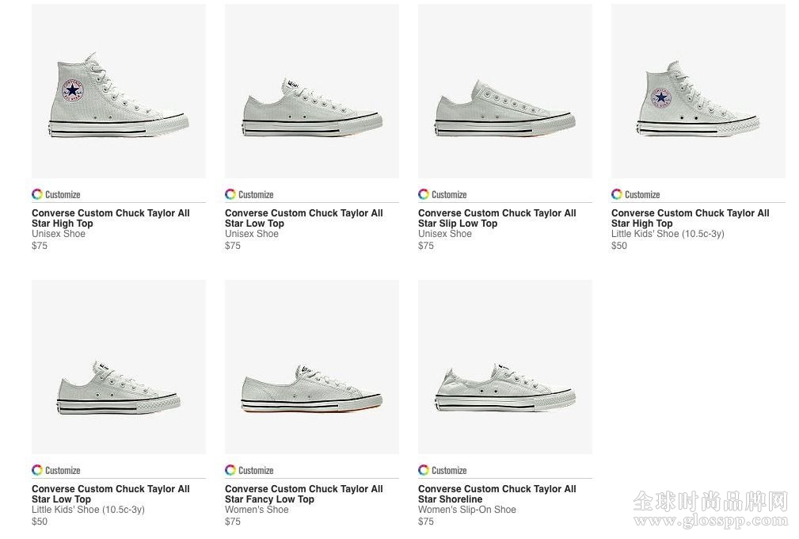
Task: Click Customize text under Unisex High Top
Action: pyautogui.click(x=63, y=195)
